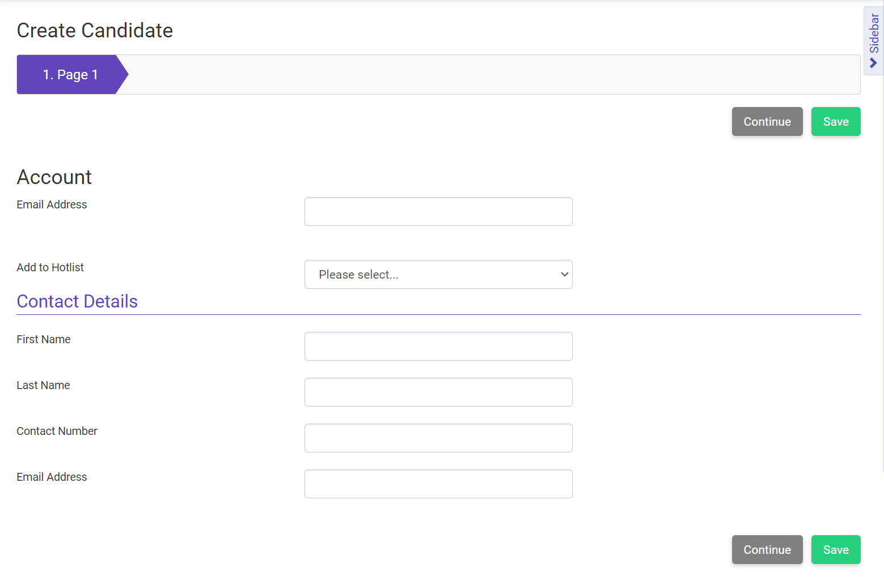Open the Add to Hotlist dropdown
The image size is (884, 585).
pos(438,274)
